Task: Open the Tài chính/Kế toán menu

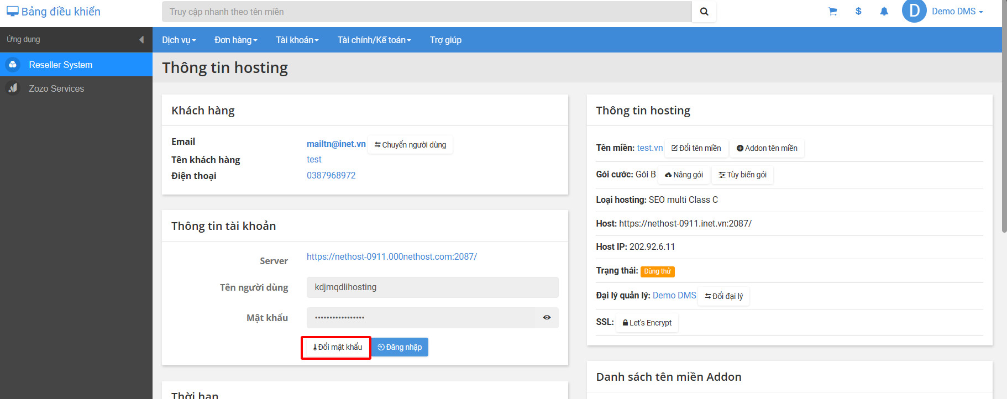Action: pyautogui.click(x=374, y=40)
